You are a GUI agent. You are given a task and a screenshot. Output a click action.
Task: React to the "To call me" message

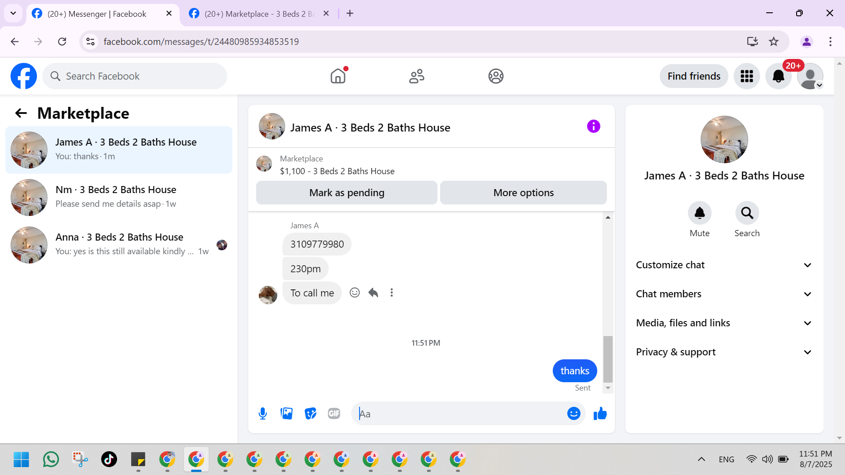pyautogui.click(x=355, y=292)
